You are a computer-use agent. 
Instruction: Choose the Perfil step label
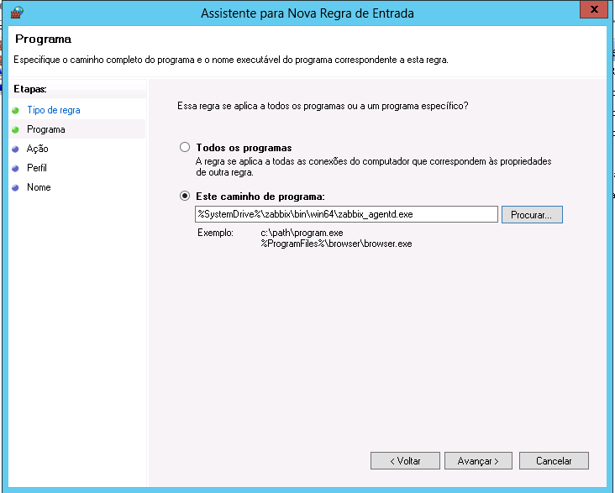point(37,168)
